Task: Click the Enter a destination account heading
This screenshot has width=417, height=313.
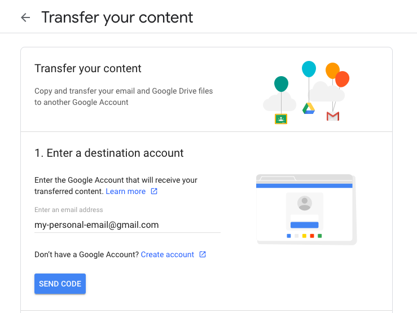Action: click(109, 153)
